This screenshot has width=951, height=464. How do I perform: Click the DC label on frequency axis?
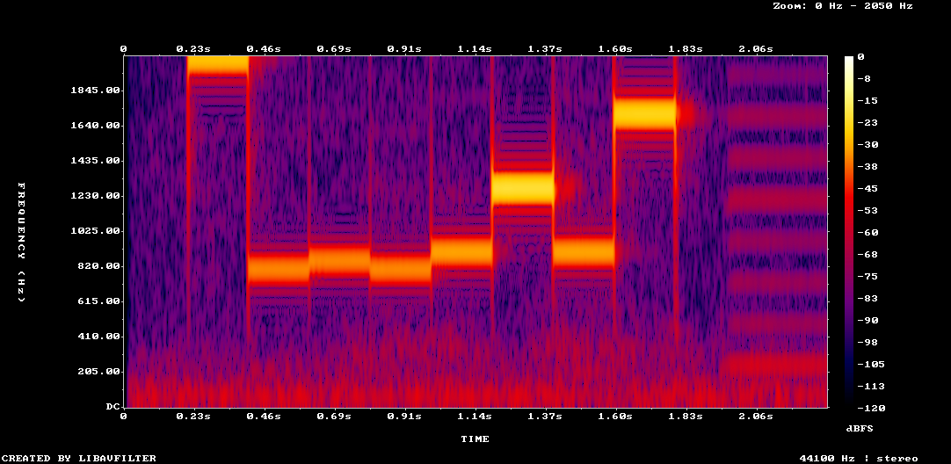(113, 407)
